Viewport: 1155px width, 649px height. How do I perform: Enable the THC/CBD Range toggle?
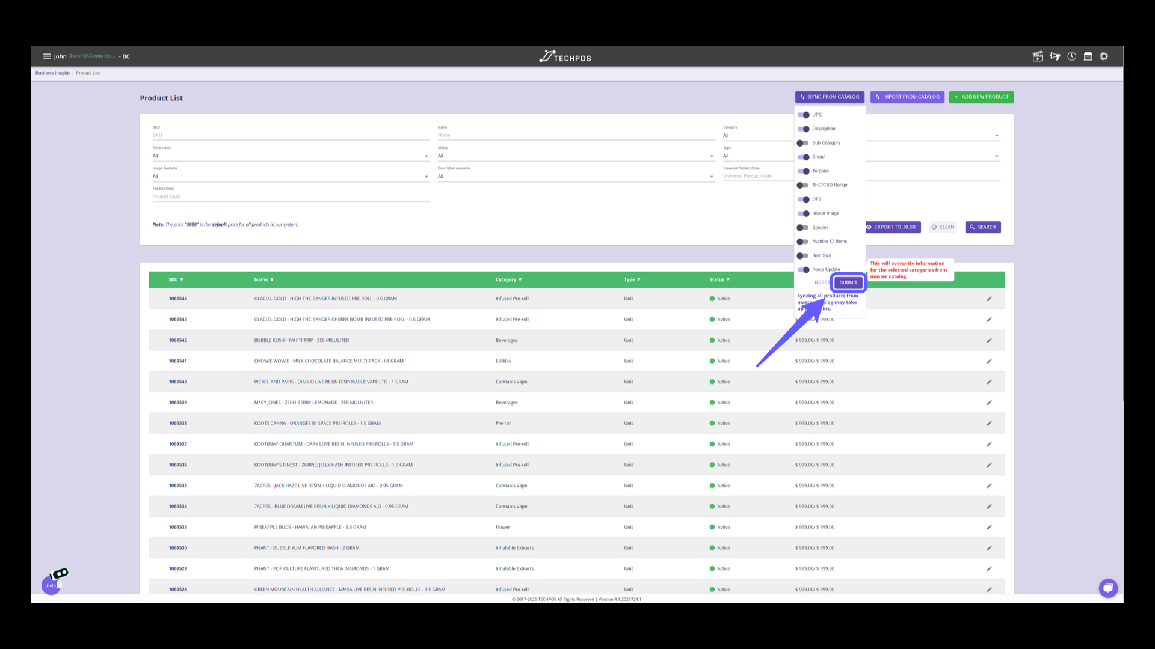(803, 185)
